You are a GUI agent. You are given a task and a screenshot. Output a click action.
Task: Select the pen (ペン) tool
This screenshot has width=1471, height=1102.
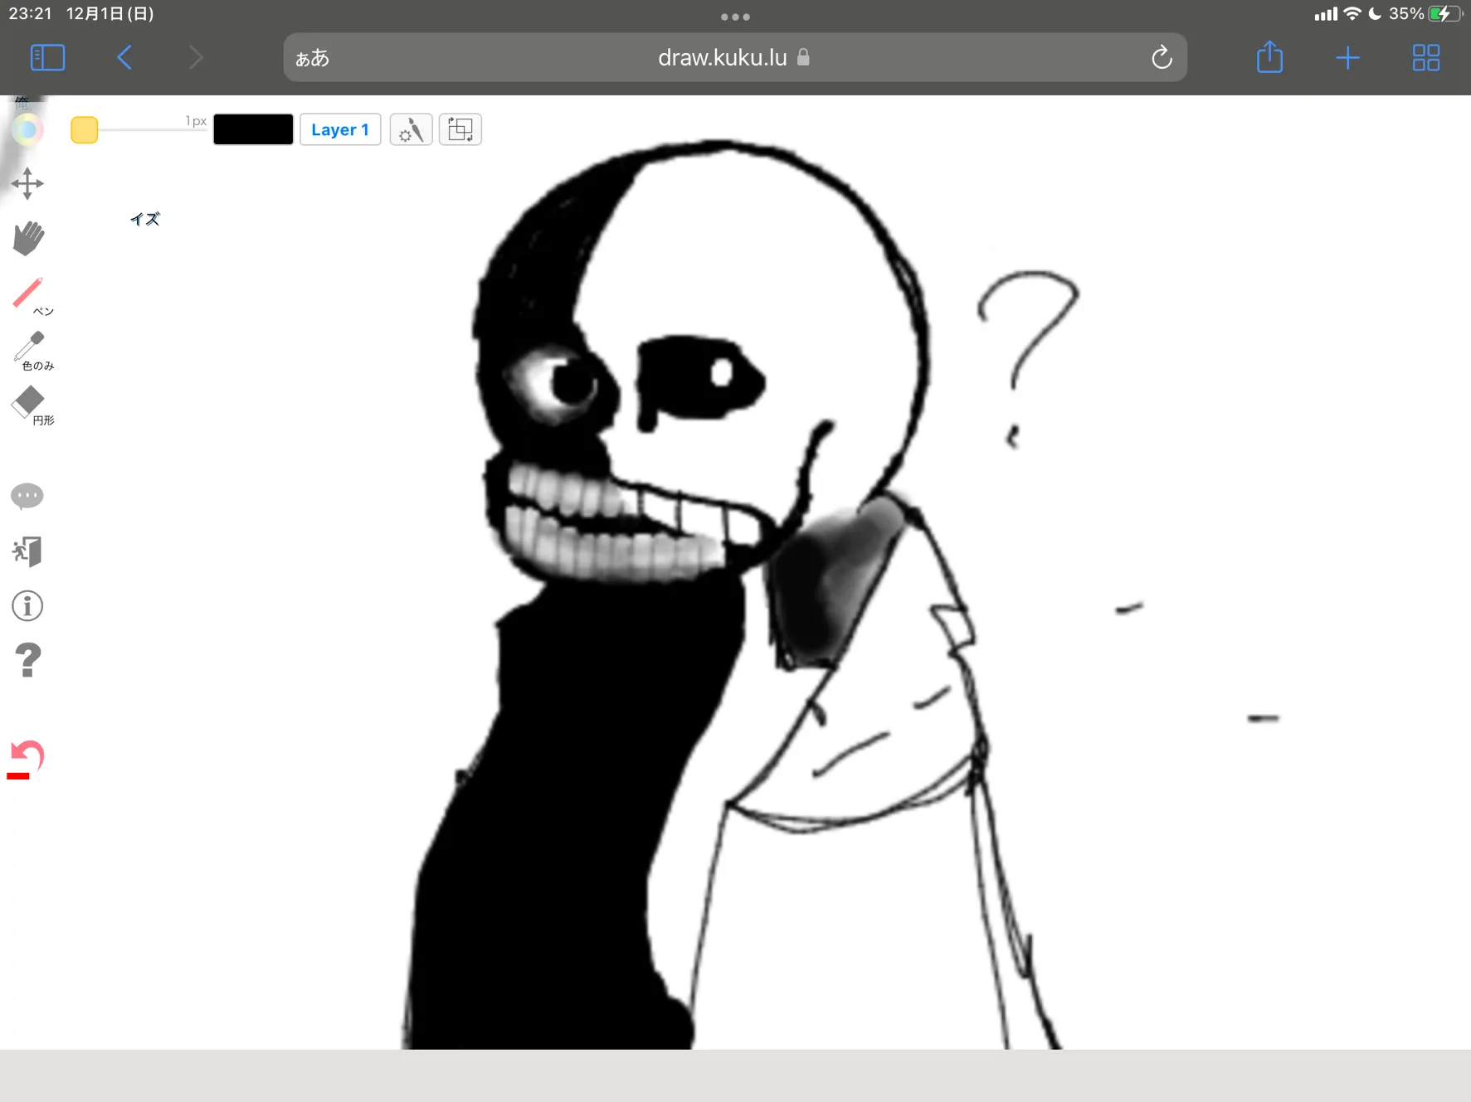click(31, 296)
